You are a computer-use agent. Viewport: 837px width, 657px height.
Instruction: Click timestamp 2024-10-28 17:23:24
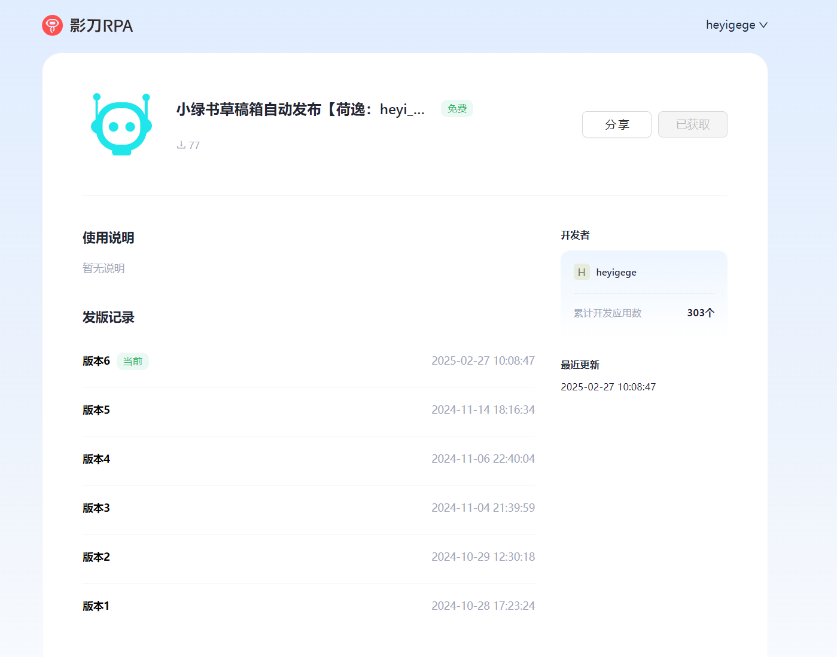[x=483, y=606]
